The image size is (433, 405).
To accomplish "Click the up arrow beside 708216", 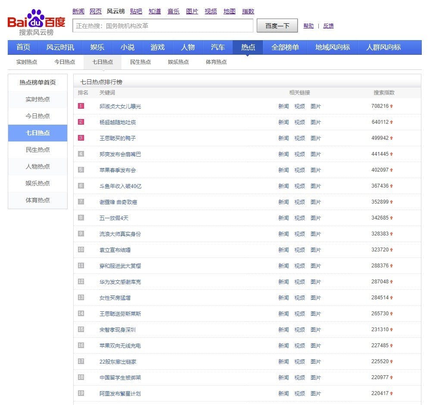I will pyautogui.click(x=391, y=106).
